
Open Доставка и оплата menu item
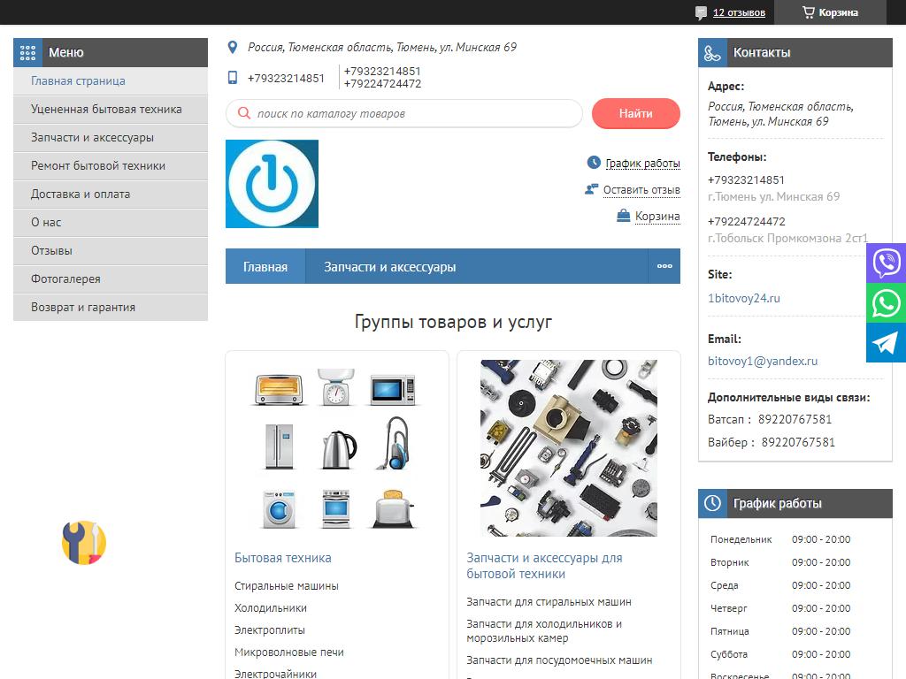tap(81, 194)
